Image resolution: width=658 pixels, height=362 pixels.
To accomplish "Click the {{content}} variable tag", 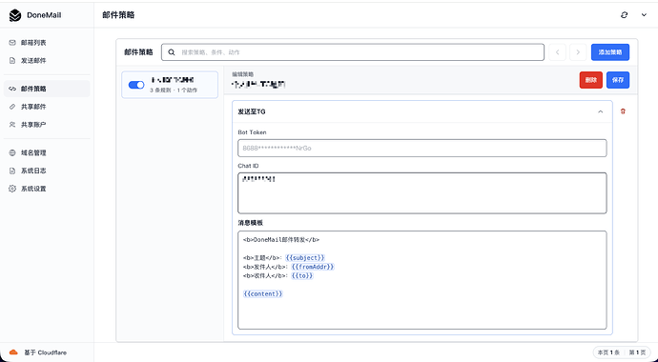I will pyautogui.click(x=263, y=293).
